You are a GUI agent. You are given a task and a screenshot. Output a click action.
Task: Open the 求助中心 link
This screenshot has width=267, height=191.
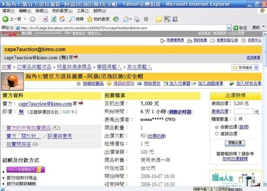click(254, 40)
